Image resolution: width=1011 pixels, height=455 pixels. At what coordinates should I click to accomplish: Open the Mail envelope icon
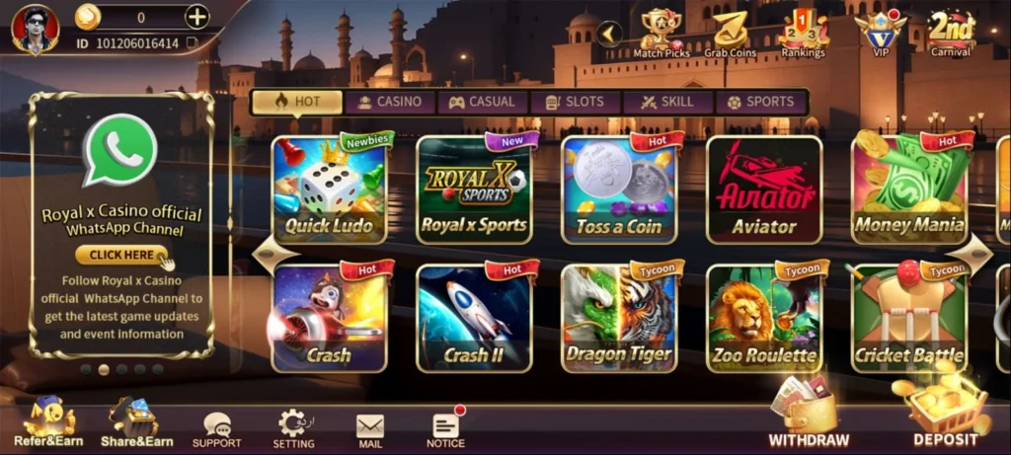click(370, 431)
